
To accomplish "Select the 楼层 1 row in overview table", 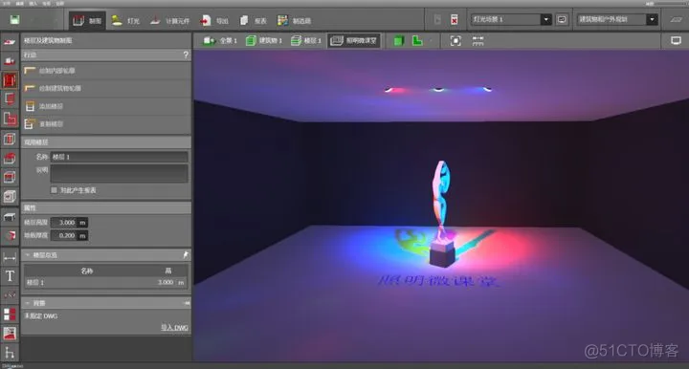I will (106, 283).
